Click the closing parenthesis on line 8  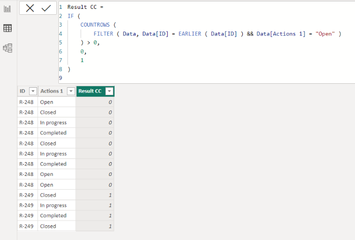(x=69, y=69)
